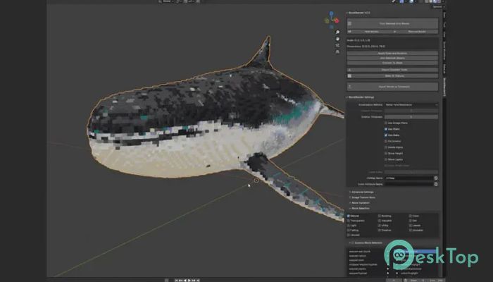Screen dimensions: 493x282
Task: Click the play button in timeline controls
Action: (x=189, y=280)
